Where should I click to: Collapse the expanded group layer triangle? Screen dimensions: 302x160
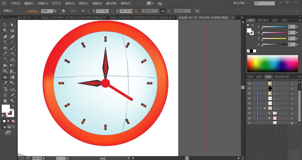(265, 108)
